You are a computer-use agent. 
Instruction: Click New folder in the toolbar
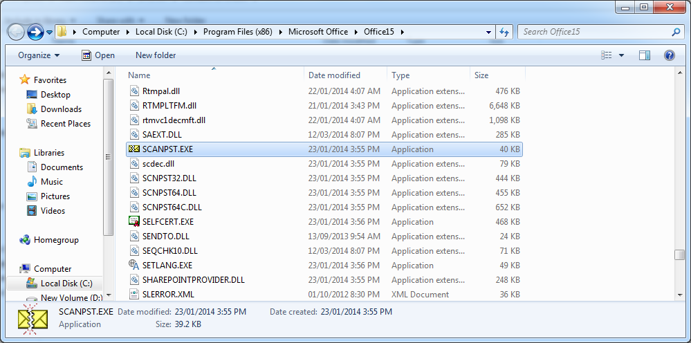pyautogui.click(x=156, y=55)
